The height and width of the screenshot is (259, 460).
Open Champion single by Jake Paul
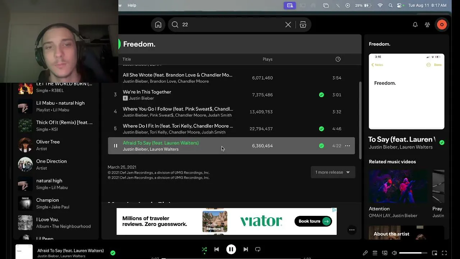[x=56, y=203]
